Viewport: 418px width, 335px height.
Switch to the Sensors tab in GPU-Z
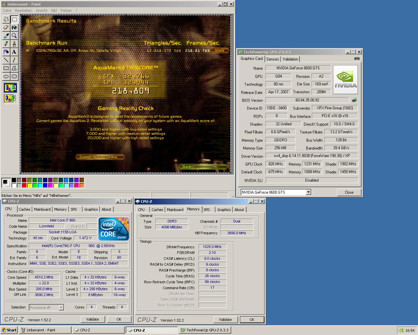(273, 59)
